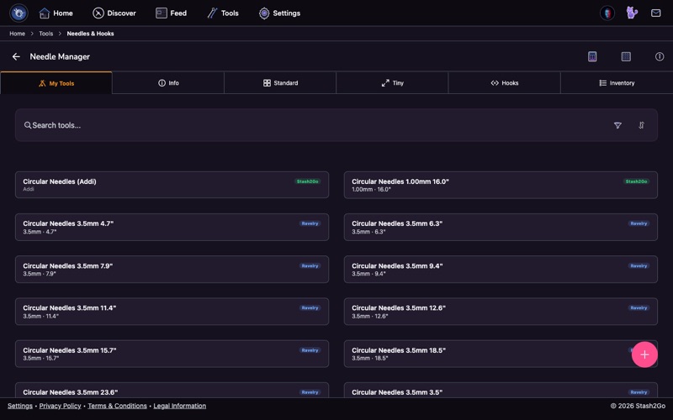Open Circular Needles 3.5mm 23.6" card
This screenshot has height=420, width=673.
pos(172,391)
